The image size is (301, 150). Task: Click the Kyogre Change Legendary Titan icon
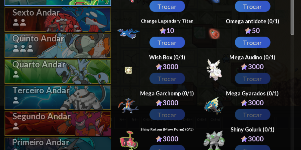(x=129, y=34)
